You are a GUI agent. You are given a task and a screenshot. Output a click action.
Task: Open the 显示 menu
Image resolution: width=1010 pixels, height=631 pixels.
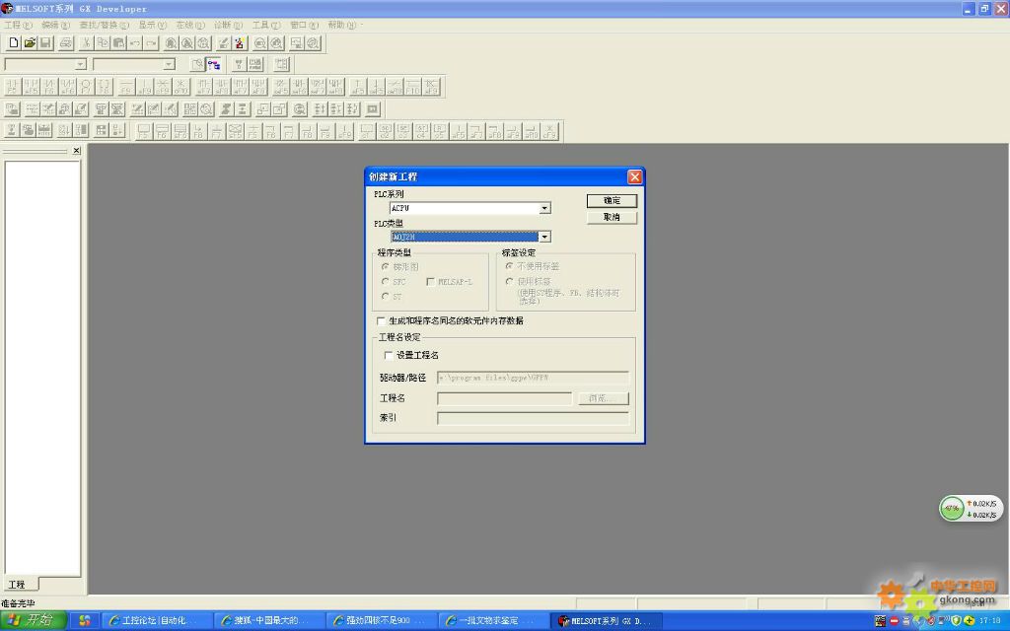click(153, 25)
